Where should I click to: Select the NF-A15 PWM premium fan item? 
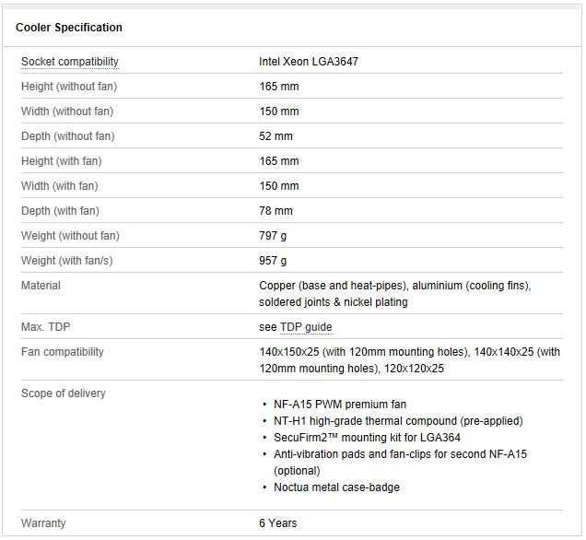pos(340,405)
